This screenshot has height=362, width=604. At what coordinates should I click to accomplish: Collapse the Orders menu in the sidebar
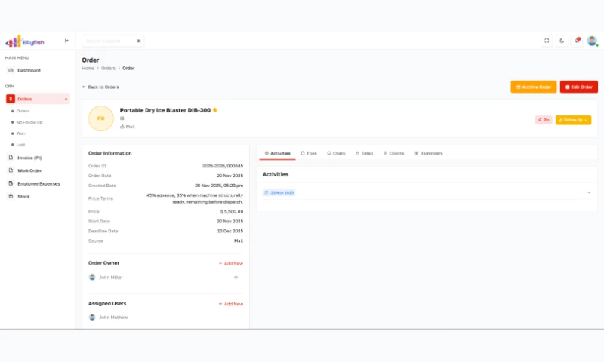pos(66,99)
